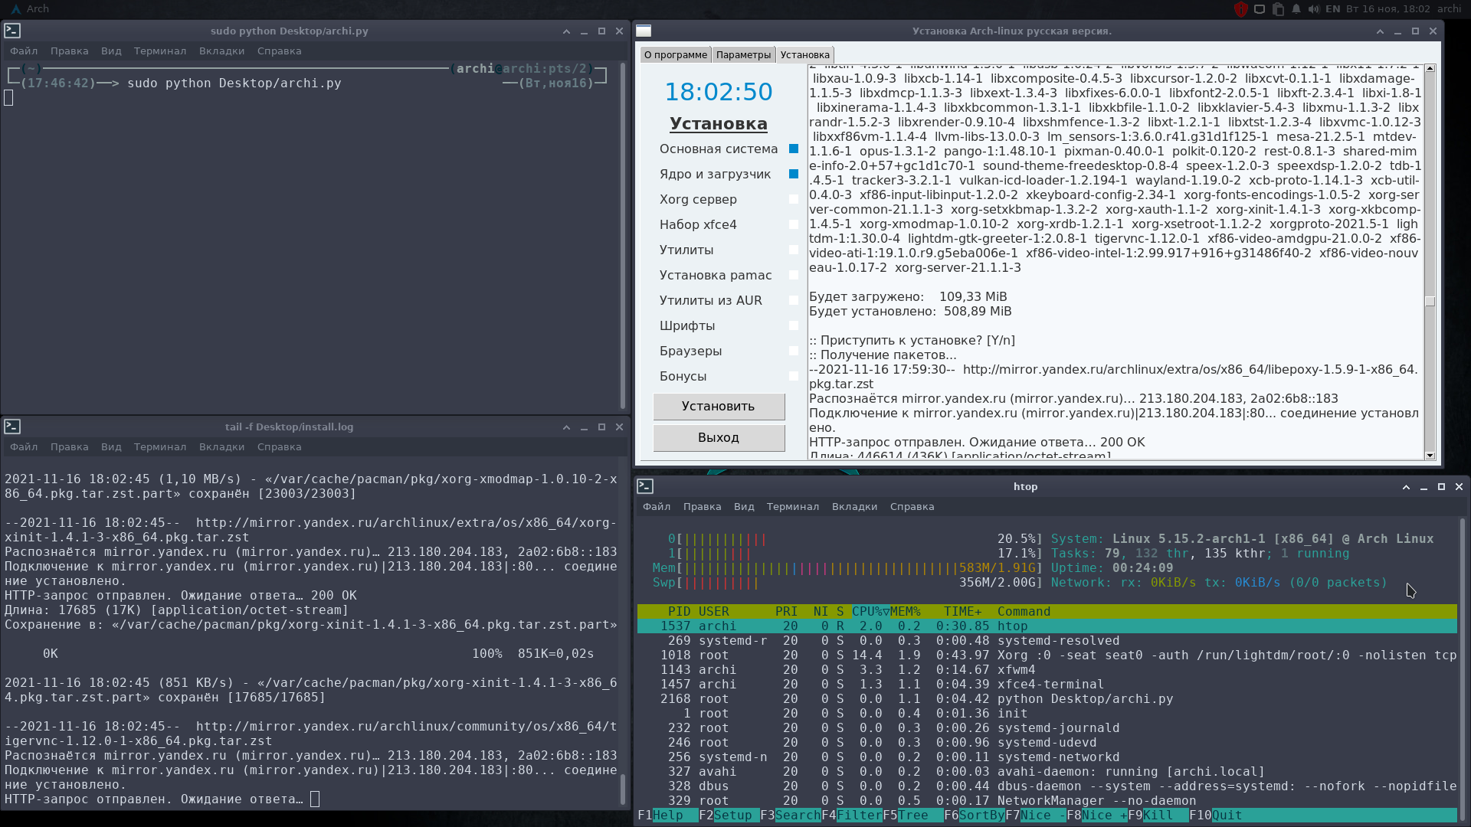Image resolution: width=1471 pixels, height=827 pixels.
Task: Open the Вкладки menu in the htop terminal
Action: [x=854, y=507]
